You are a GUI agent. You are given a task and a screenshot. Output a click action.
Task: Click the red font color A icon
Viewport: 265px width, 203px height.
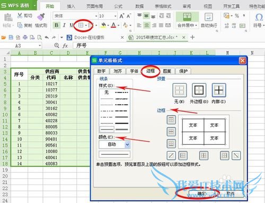point(114,25)
